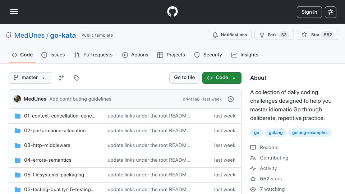The height and width of the screenshot is (194, 345).
Task: Click the people icon beside Contributing
Action: tap(253, 158)
